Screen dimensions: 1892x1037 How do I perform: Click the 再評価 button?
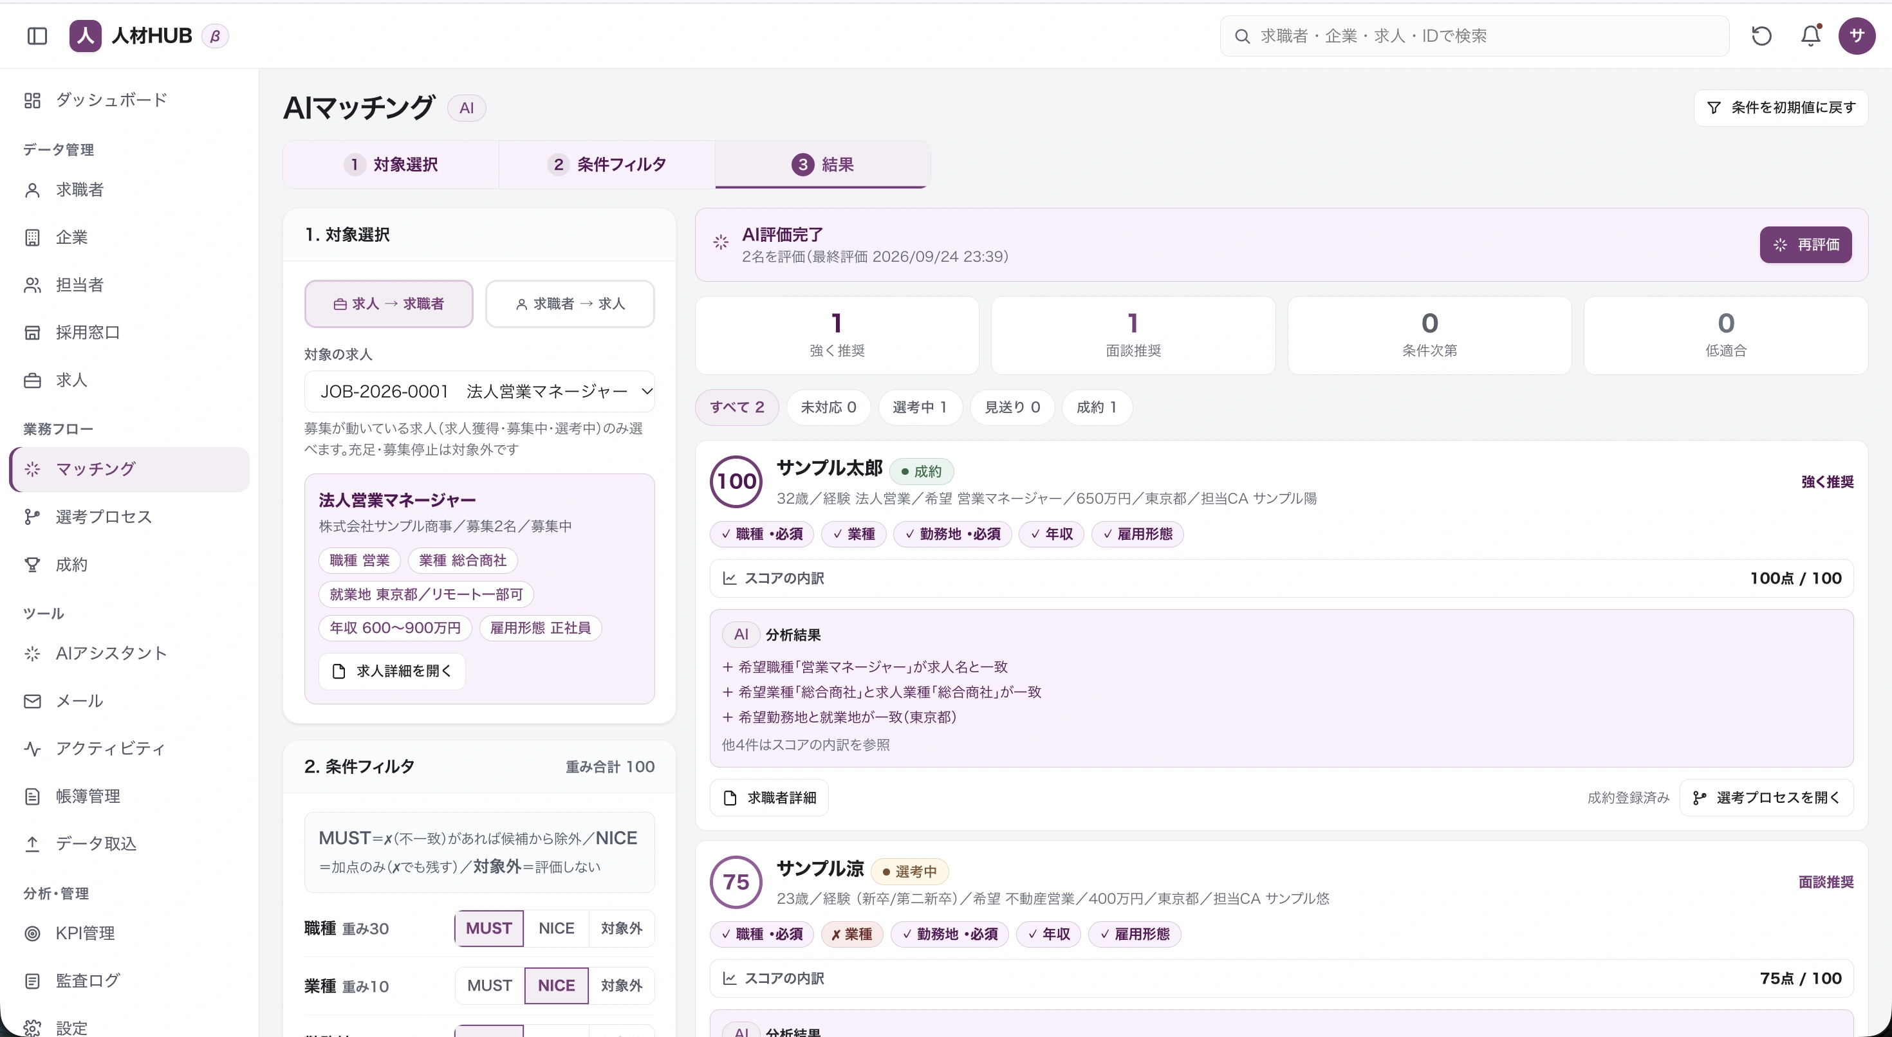click(1805, 244)
